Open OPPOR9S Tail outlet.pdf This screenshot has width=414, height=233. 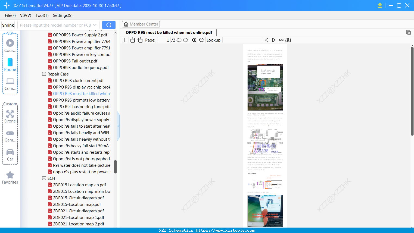coord(75,61)
